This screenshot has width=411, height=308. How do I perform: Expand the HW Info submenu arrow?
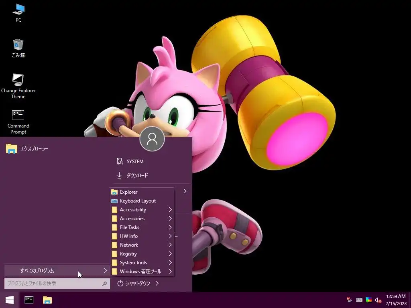[x=170, y=236]
